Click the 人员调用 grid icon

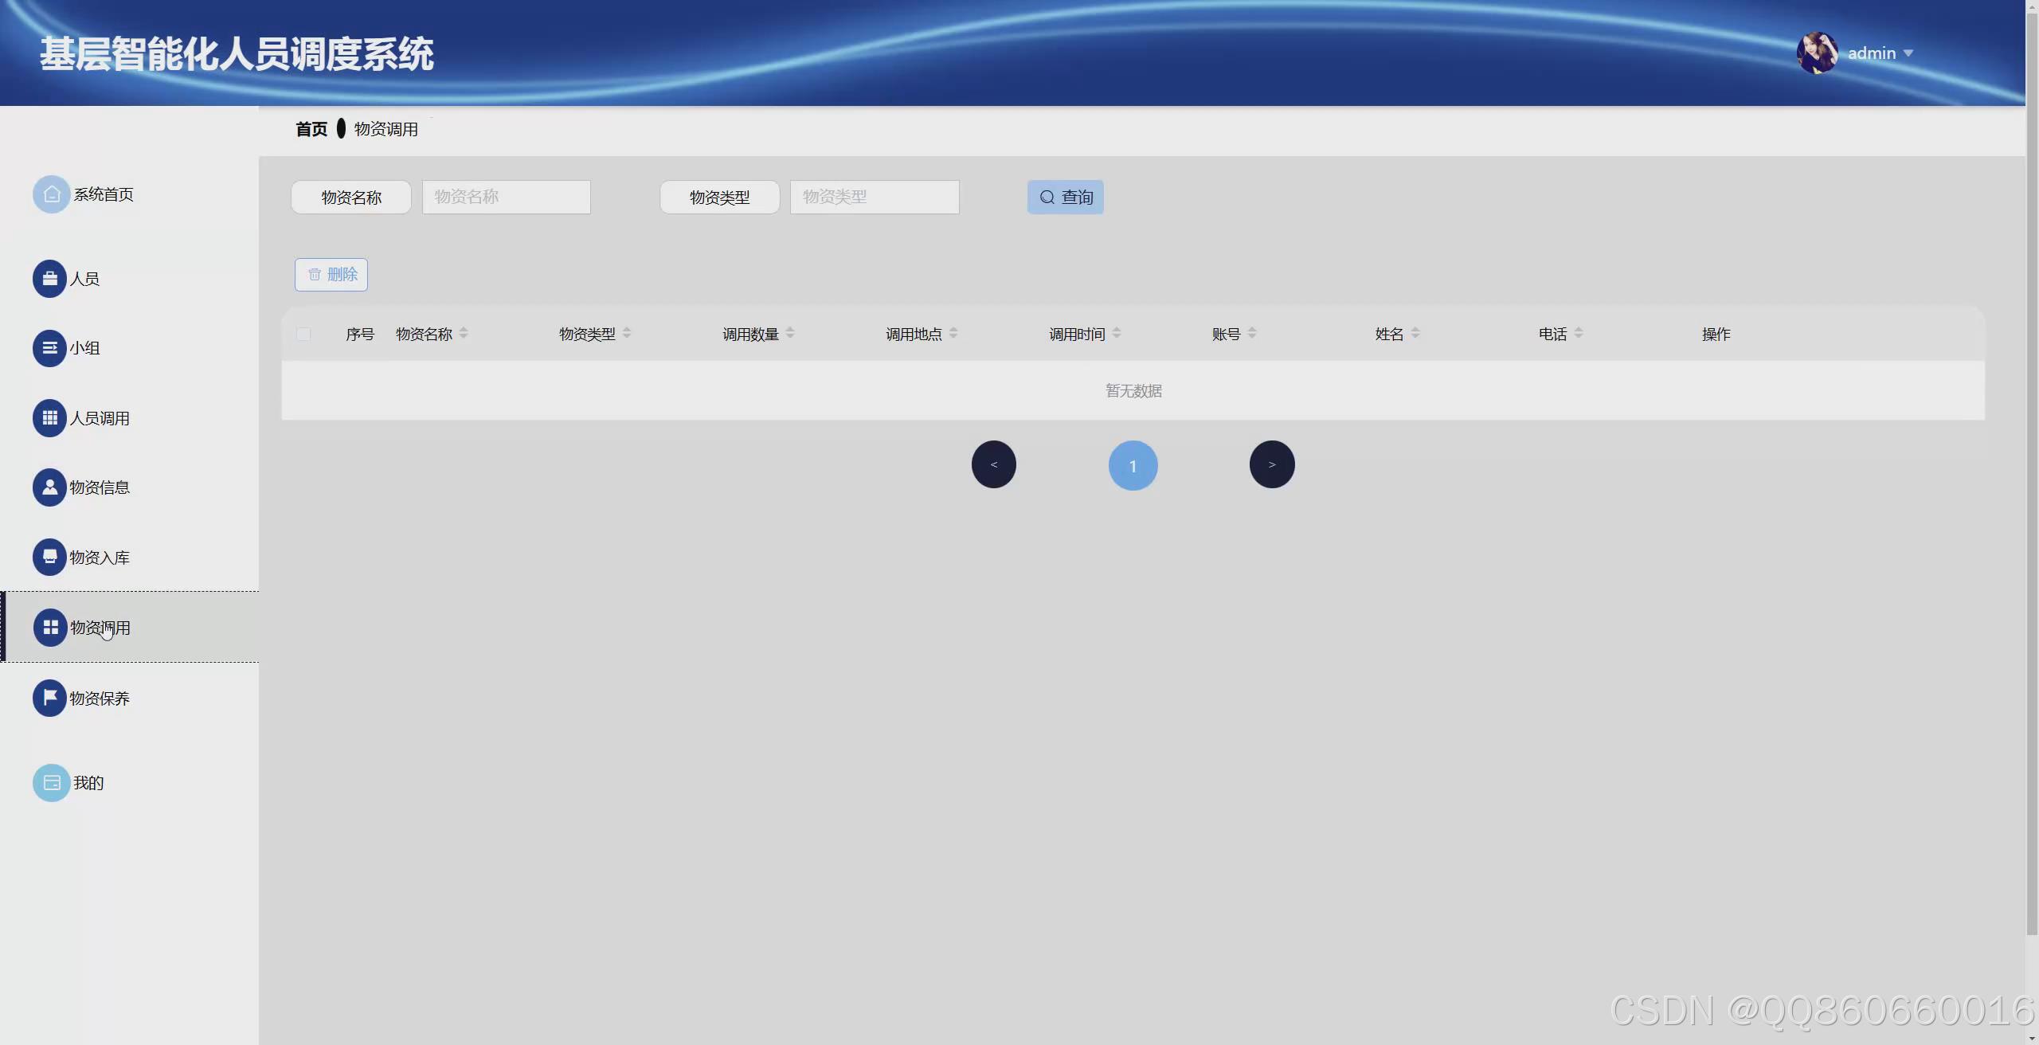pos(49,418)
